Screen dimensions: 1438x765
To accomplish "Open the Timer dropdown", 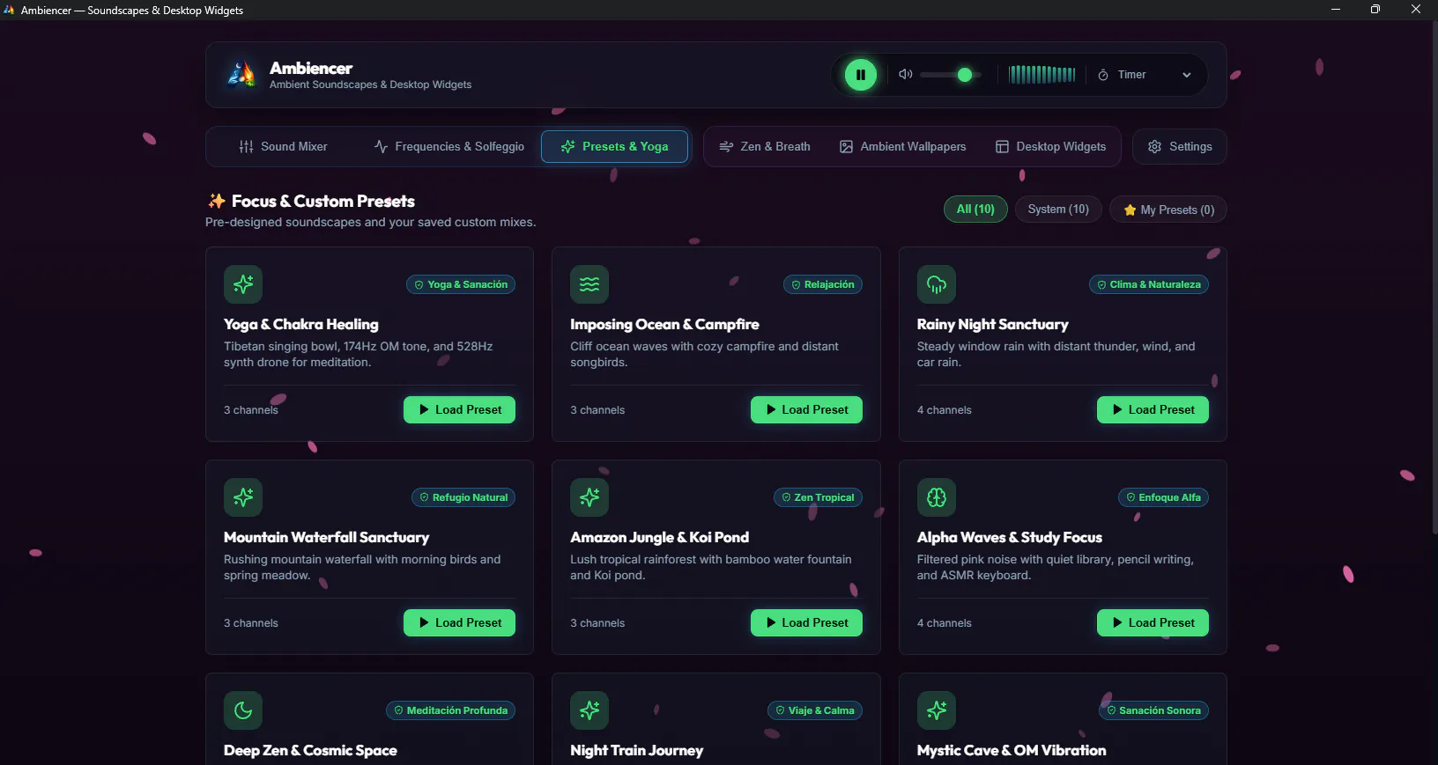I will click(x=1145, y=75).
